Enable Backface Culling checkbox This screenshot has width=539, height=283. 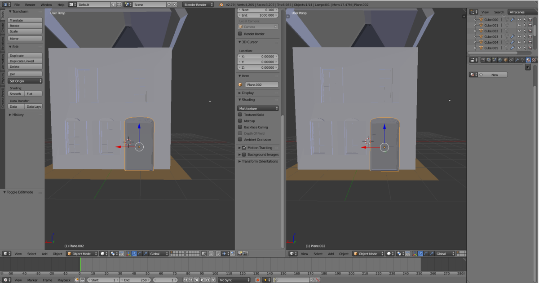[x=240, y=127]
